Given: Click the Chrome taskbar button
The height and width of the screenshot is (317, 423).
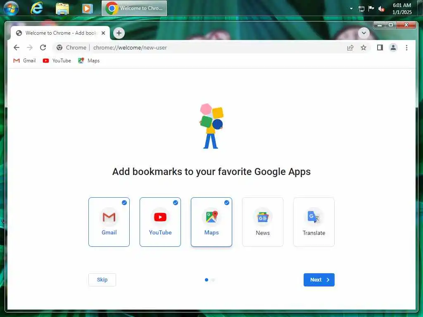Looking at the screenshot, I should pyautogui.click(x=134, y=8).
